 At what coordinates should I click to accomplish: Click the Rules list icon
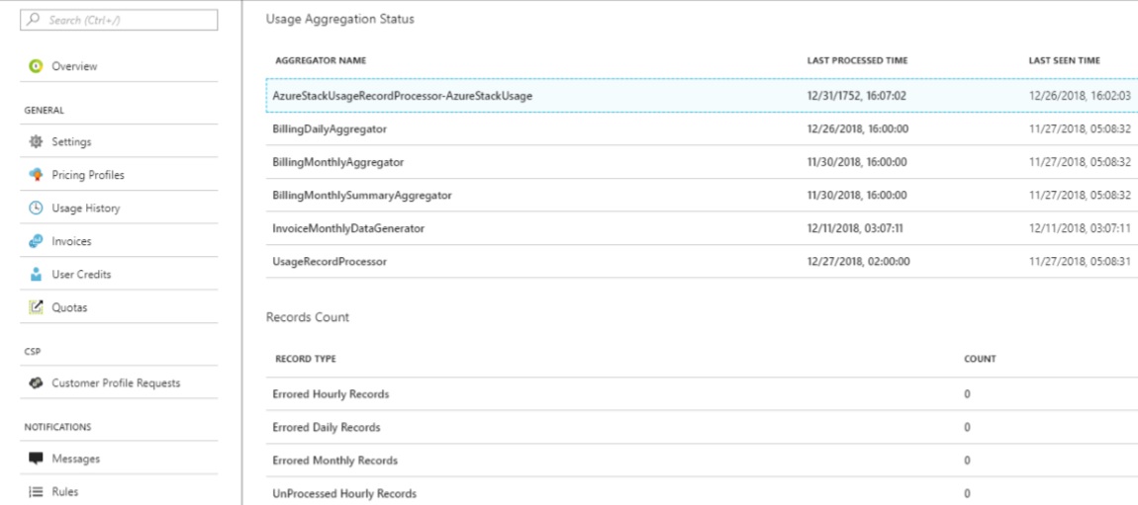(35, 491)
